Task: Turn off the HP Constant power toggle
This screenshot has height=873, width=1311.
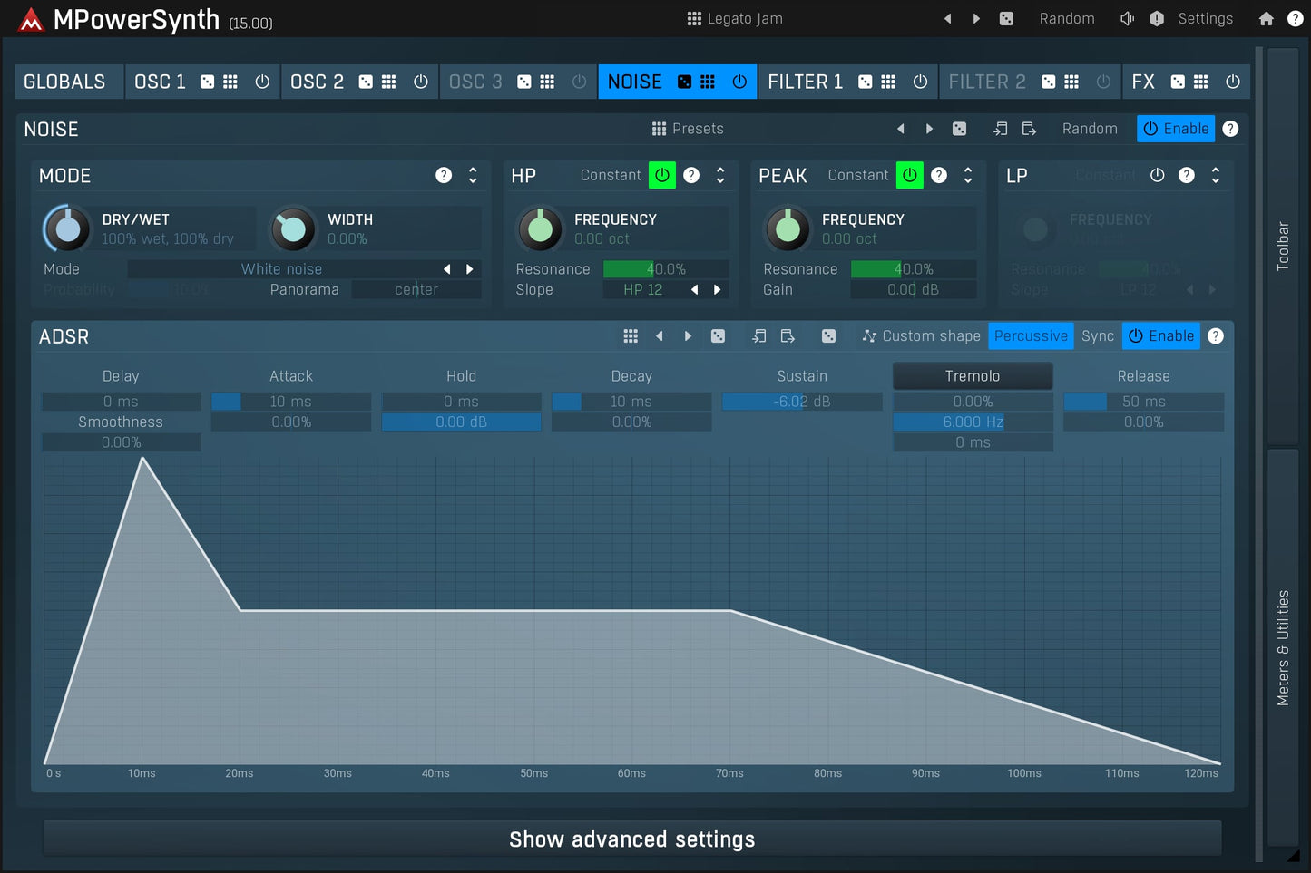Action: [661, 175]
